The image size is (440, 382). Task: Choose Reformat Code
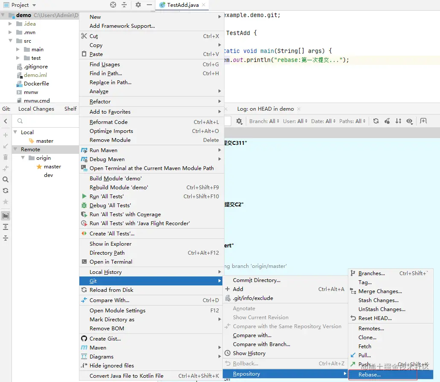click(x=151, y=122)
